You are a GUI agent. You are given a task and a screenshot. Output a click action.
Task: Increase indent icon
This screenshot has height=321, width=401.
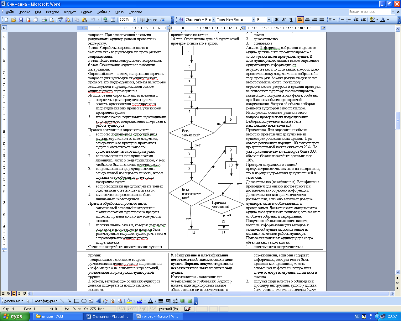point(363,20)
